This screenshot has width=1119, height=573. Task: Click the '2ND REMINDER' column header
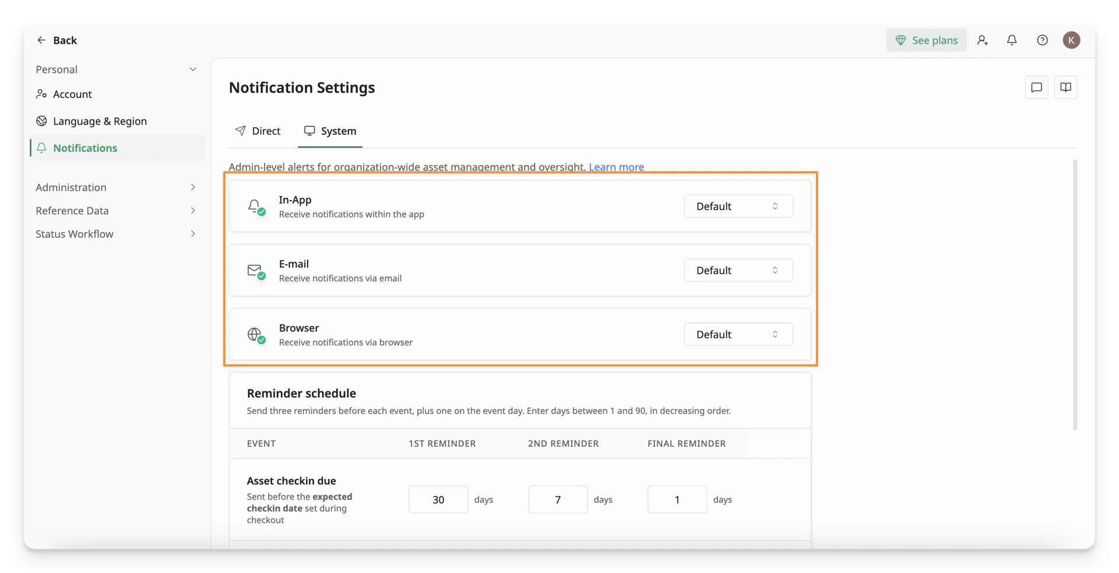tap(563, 444)
